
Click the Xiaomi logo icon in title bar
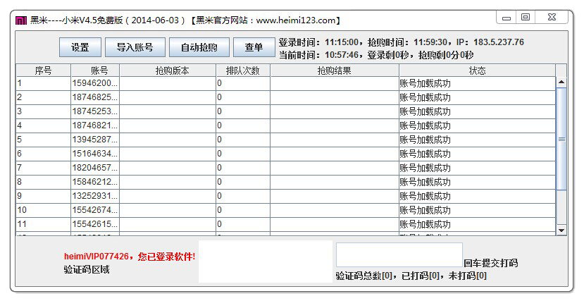[21, 20]
